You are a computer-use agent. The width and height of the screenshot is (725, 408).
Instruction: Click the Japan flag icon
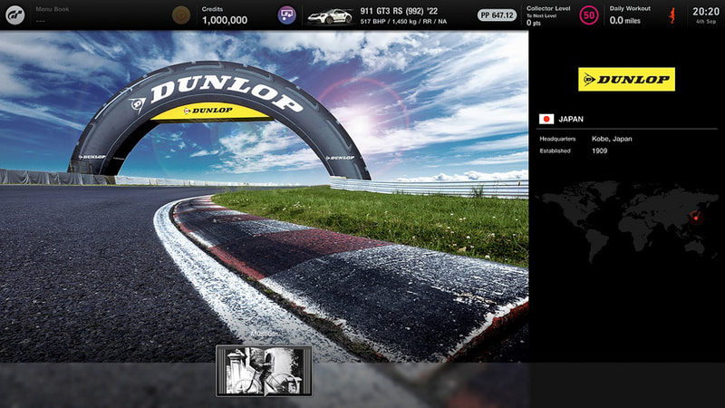click(x=546, y=119)
